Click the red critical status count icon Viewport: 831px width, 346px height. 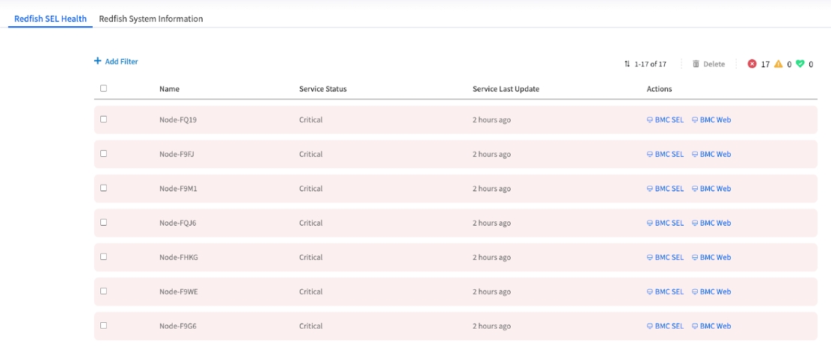[x=752, y=64]
